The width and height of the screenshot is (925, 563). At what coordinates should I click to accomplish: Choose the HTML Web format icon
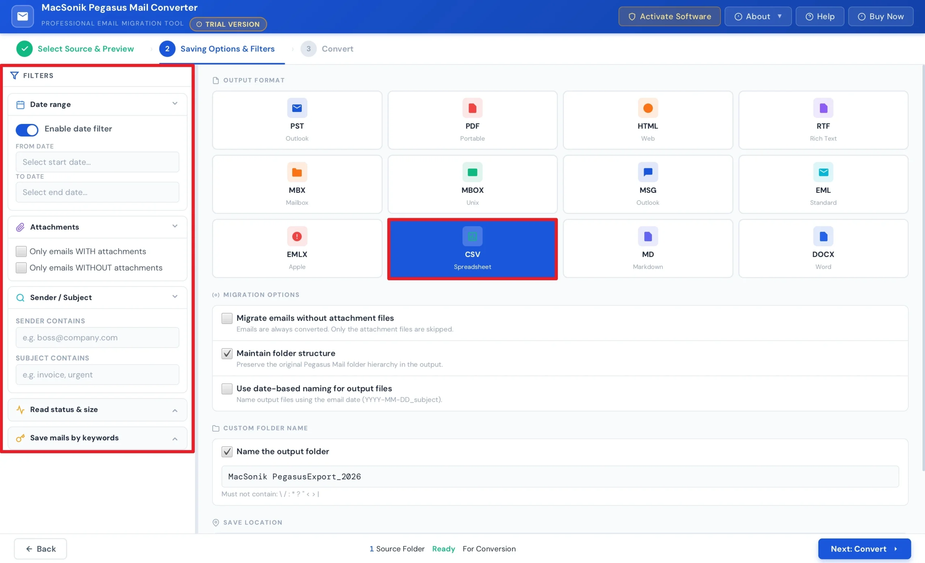pos(647,108)
